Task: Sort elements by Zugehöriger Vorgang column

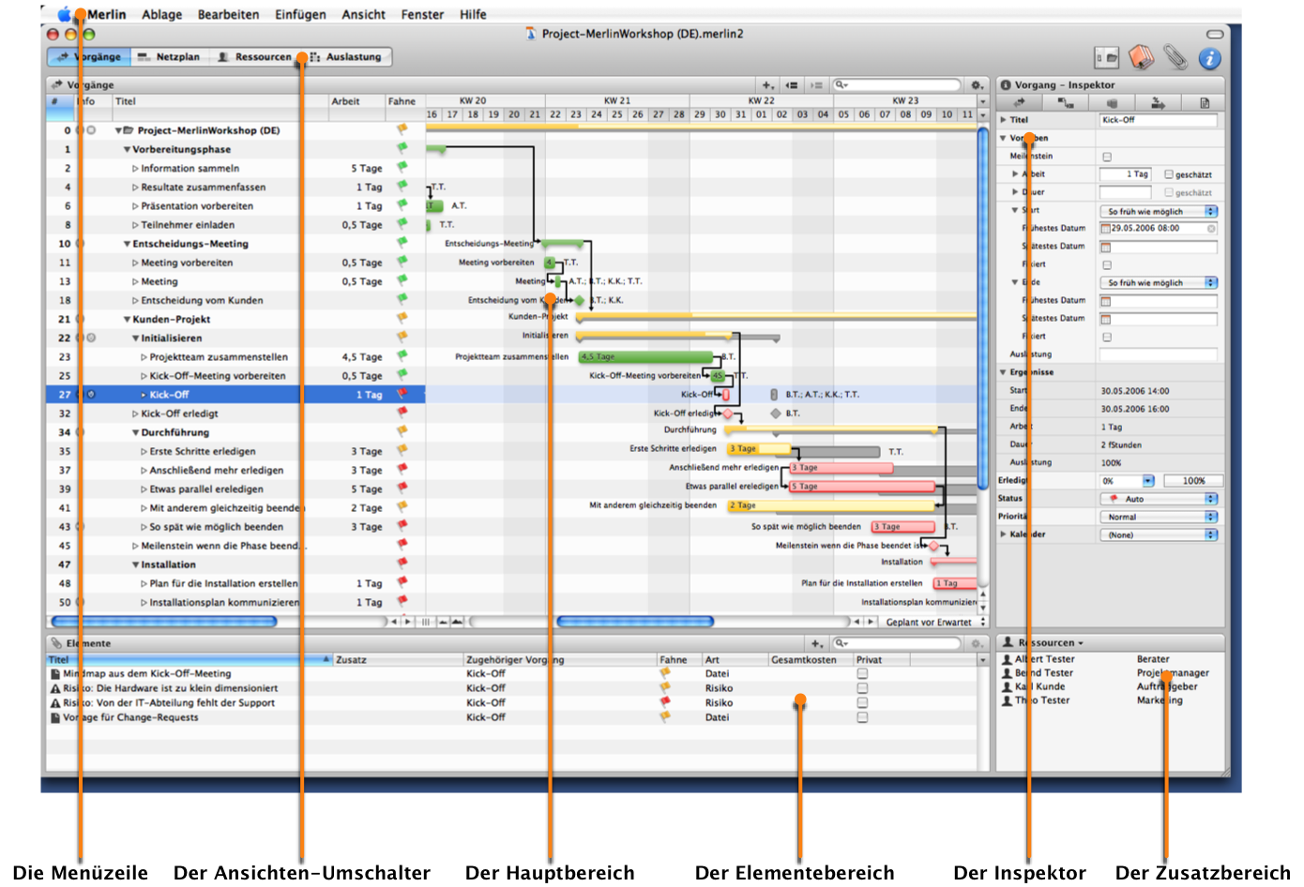Action: 559,660
